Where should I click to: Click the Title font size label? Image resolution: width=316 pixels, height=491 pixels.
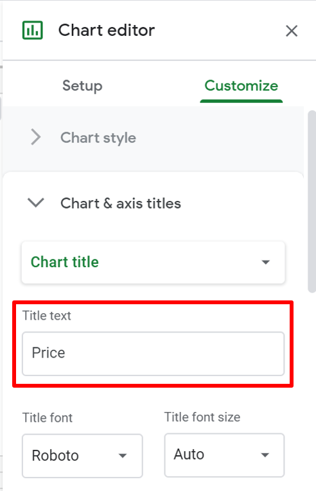[202, 417]
